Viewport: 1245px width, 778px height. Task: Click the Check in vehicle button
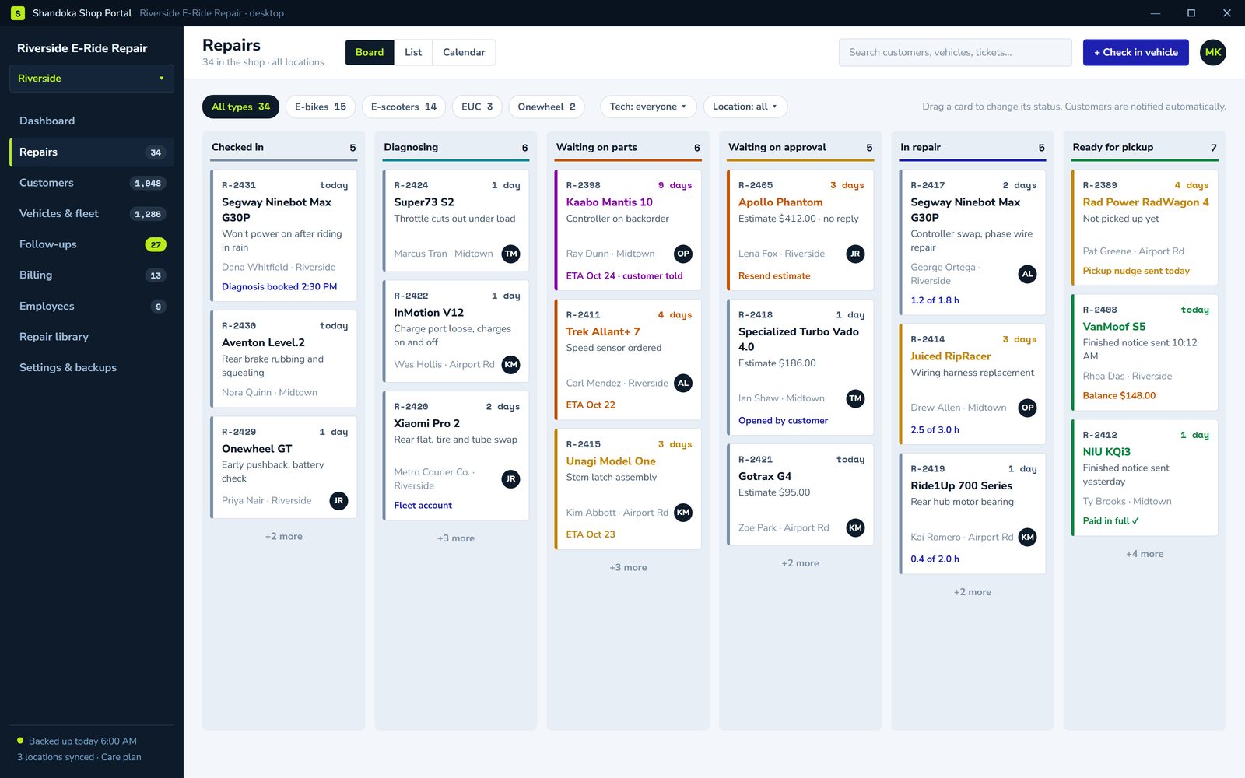[1135, 52]
